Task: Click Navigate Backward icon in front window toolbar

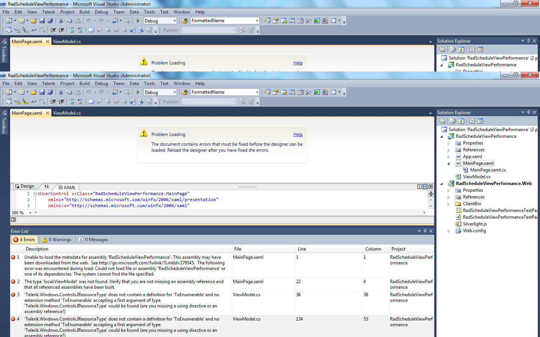Action: (115, 92)
